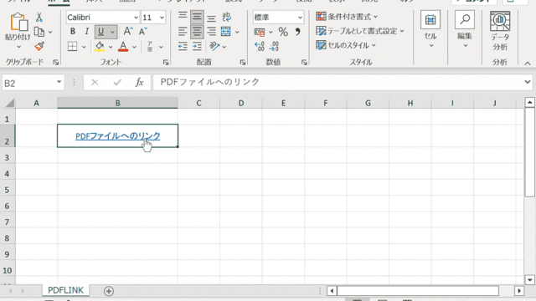Copy selection with the copy icon

point(39,32)
